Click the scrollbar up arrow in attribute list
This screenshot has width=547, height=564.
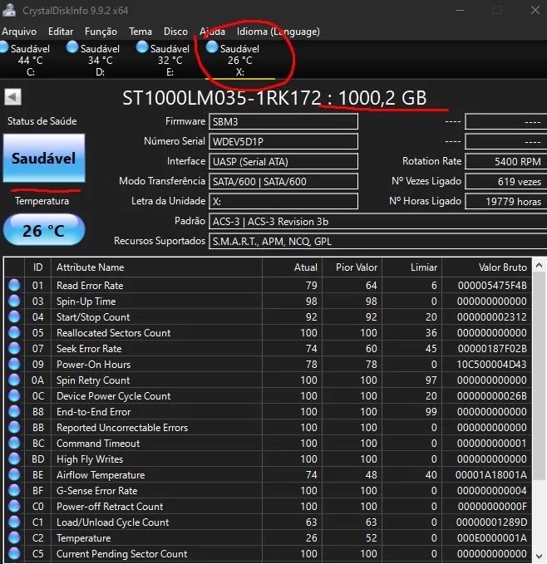point(539,266)
